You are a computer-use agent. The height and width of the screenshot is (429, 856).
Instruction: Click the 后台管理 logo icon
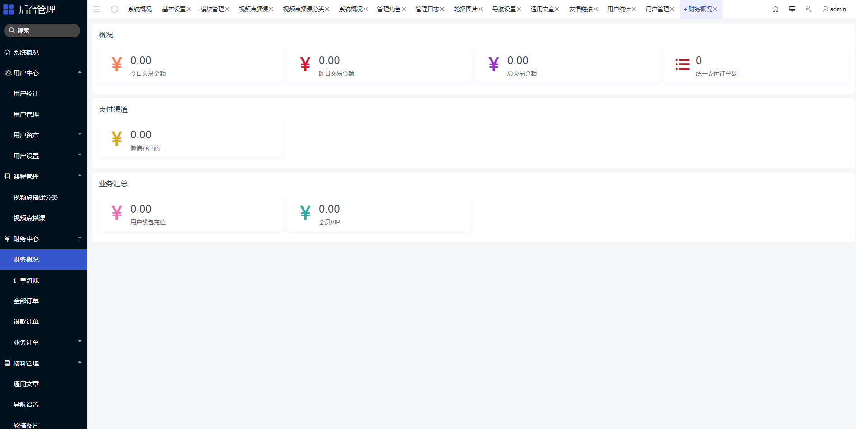(9, 9)
